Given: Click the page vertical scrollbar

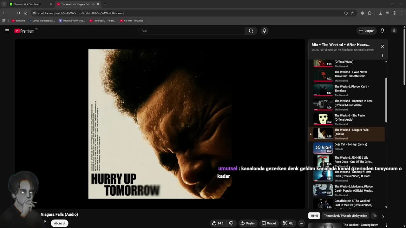Looking at the screenshot, I should point(404,57).
